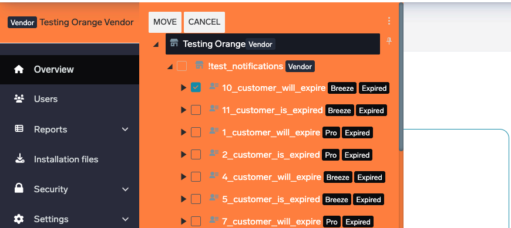The image size is (511, 228).
Task: Click the store icon of Testing Orange
Action: tap(174, 43)
